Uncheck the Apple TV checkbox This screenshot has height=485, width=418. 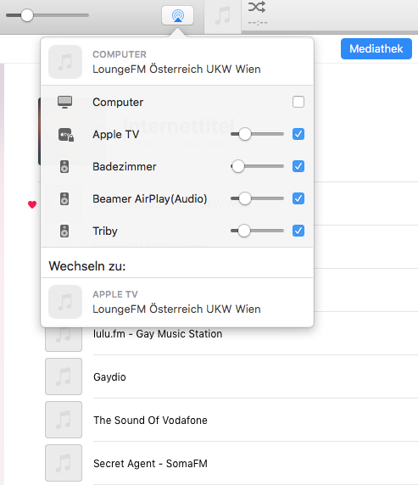[x=298, y=134]
